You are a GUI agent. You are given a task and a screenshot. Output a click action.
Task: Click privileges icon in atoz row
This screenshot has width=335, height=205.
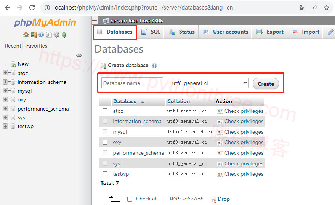tap(220, 111)
